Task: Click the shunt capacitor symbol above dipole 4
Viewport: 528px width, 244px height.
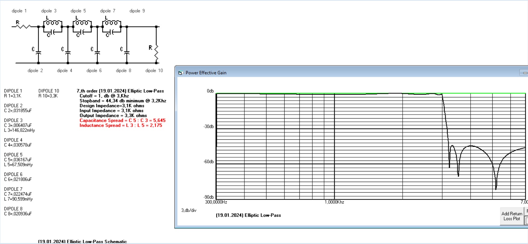Action: point(68,53)
